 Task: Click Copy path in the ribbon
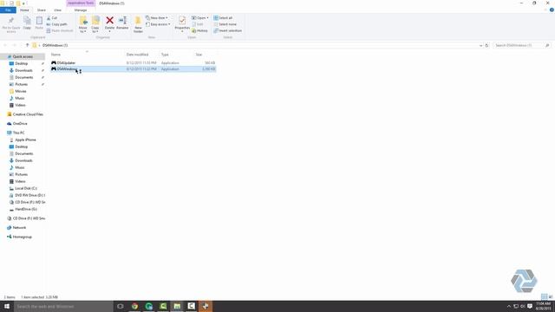[x=56, y=24]
